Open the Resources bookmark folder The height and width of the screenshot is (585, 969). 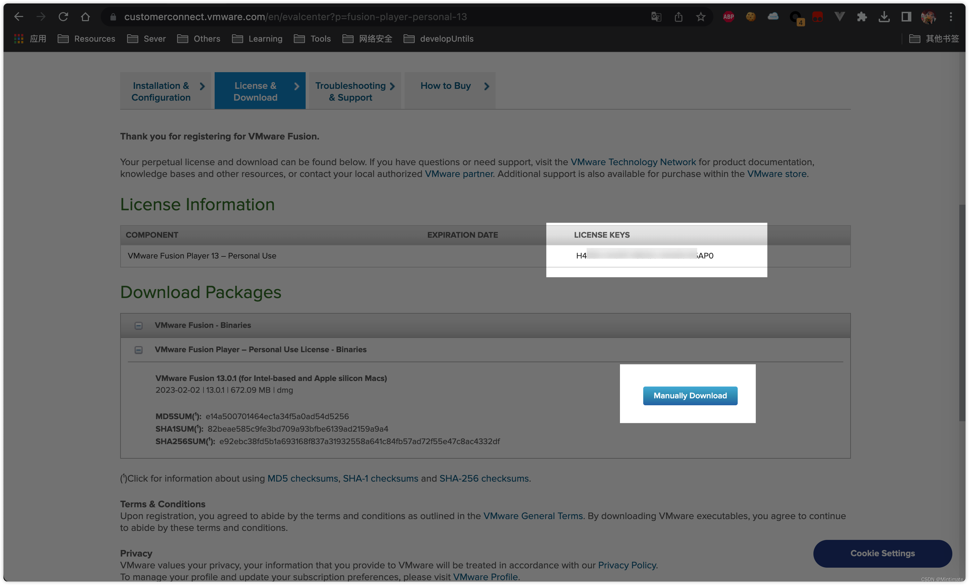86,39
